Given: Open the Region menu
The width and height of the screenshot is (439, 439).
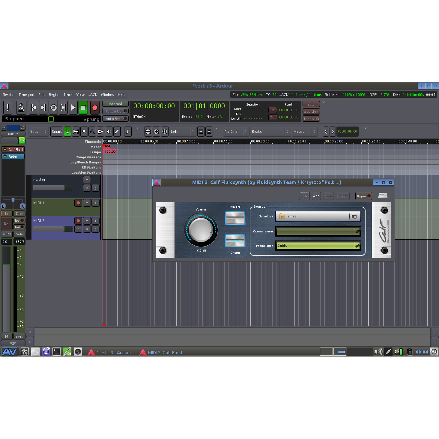Looking at the screenshot, I should click(x=55, y=94).
